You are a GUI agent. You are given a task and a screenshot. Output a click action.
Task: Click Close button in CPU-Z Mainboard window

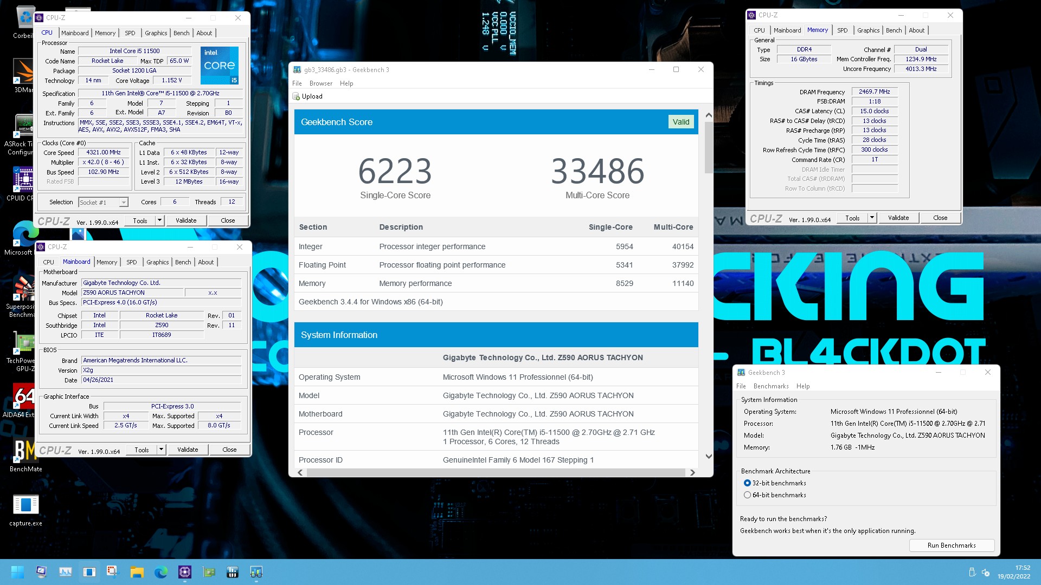229,450
